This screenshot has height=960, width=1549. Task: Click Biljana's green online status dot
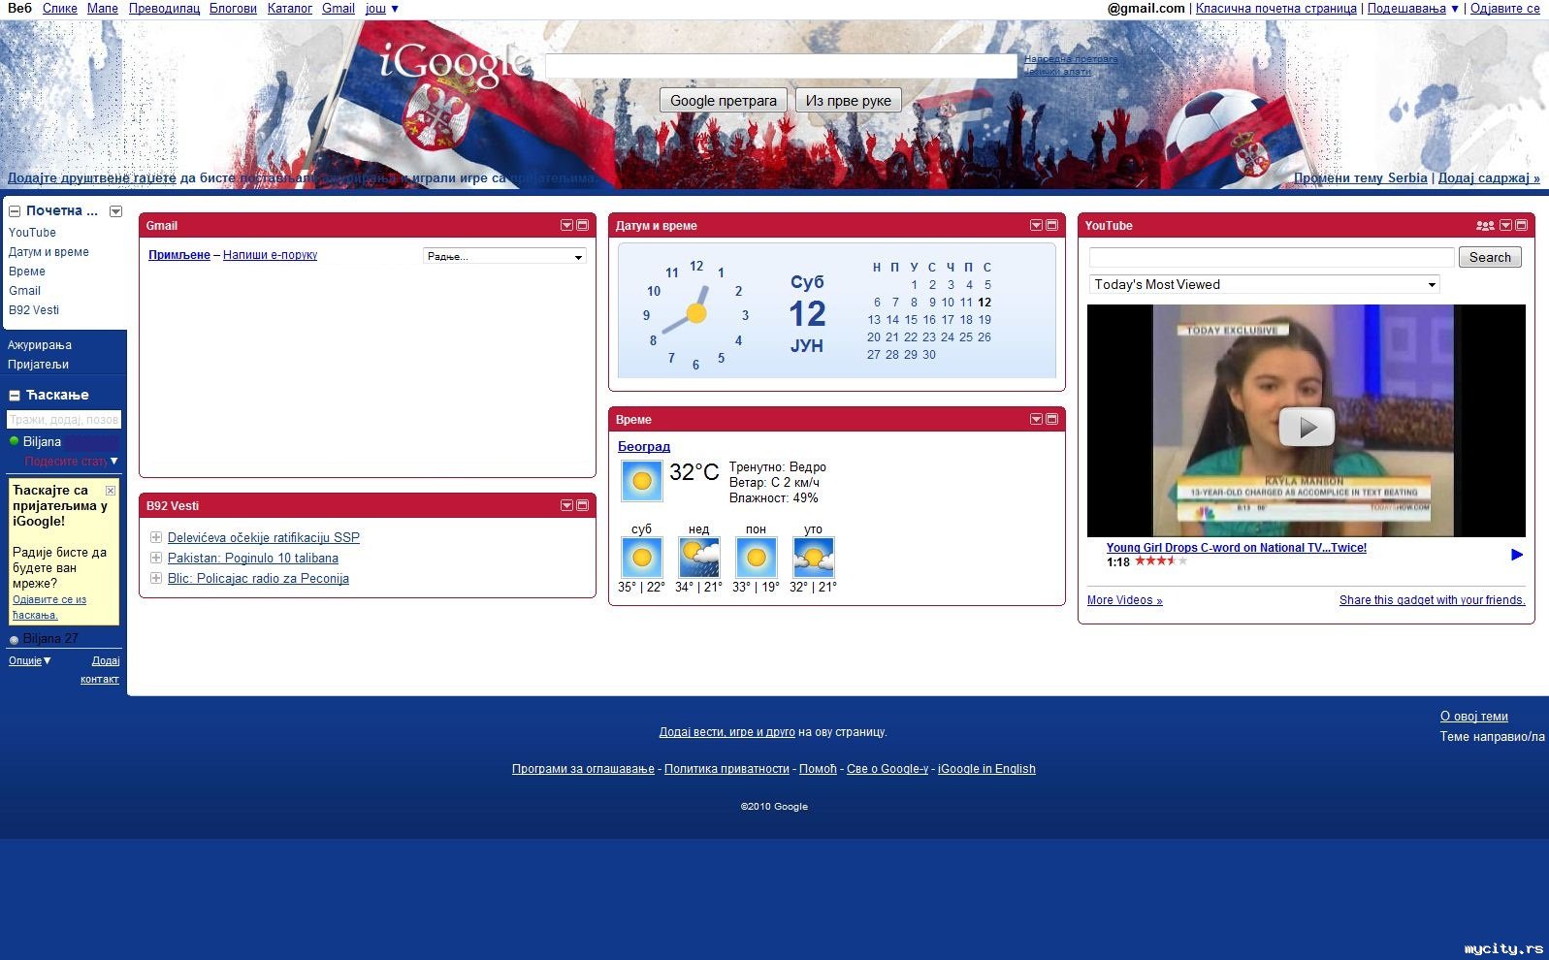pos(15,441)
